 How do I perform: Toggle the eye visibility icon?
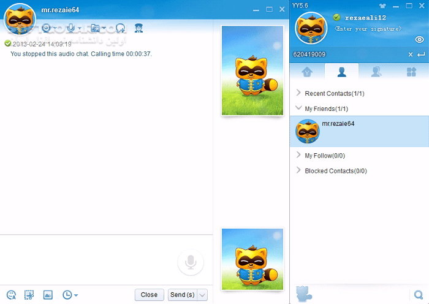tap(420, 40)
